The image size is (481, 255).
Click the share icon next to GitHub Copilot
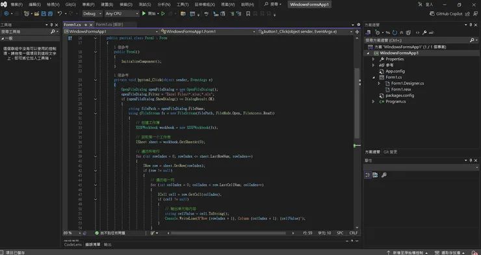click(467, 14)
